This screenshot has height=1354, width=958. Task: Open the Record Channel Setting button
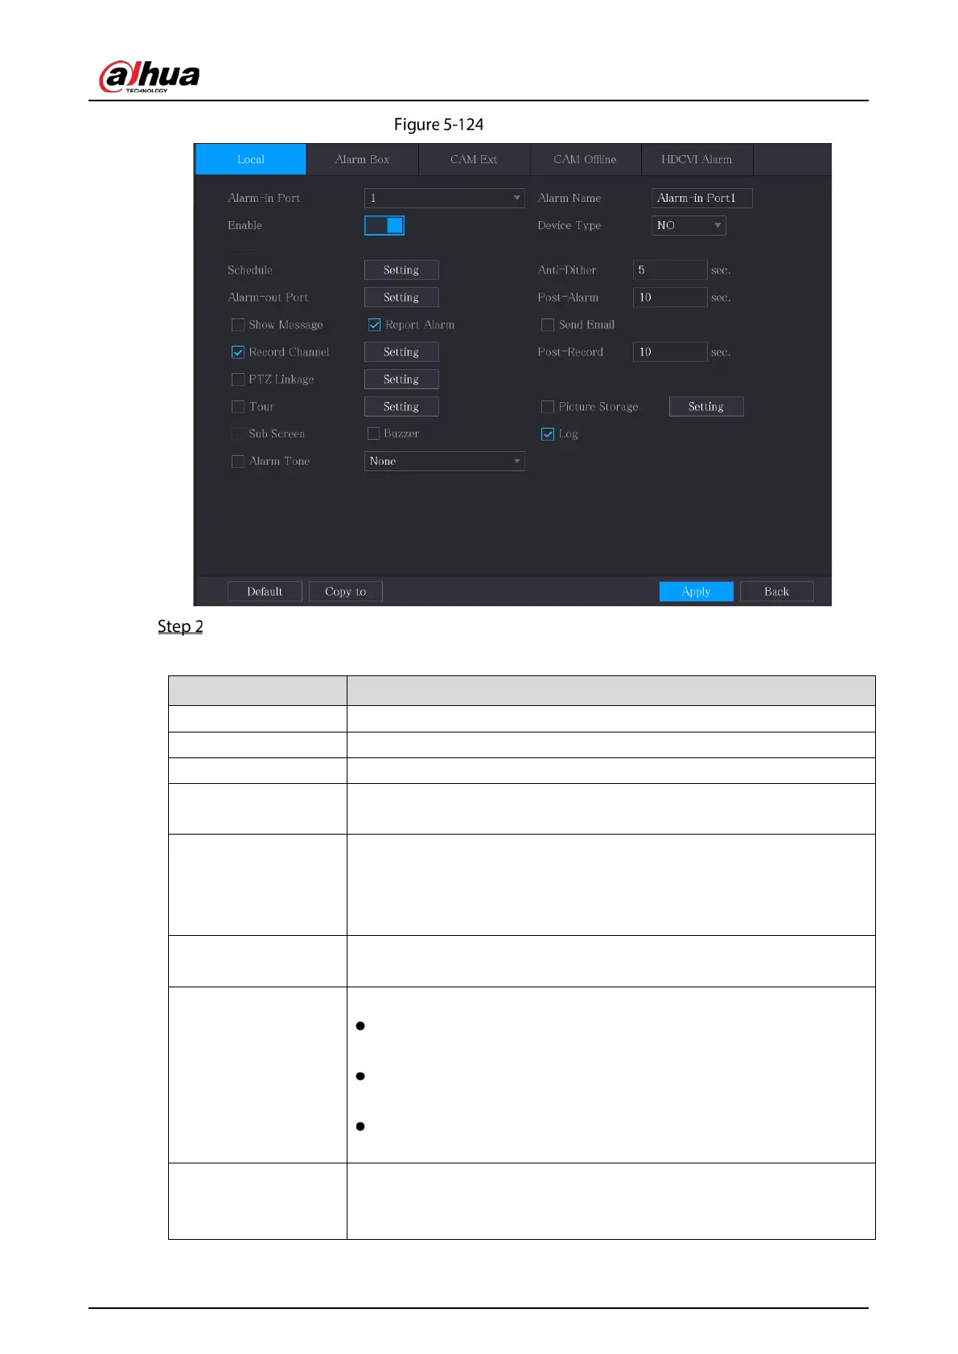[x=401, y=352]
